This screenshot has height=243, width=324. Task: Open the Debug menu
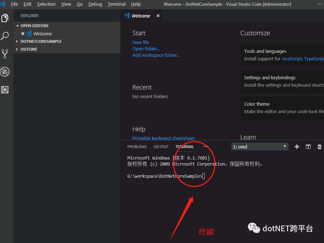pyautogui.click(x=95, y=4)
